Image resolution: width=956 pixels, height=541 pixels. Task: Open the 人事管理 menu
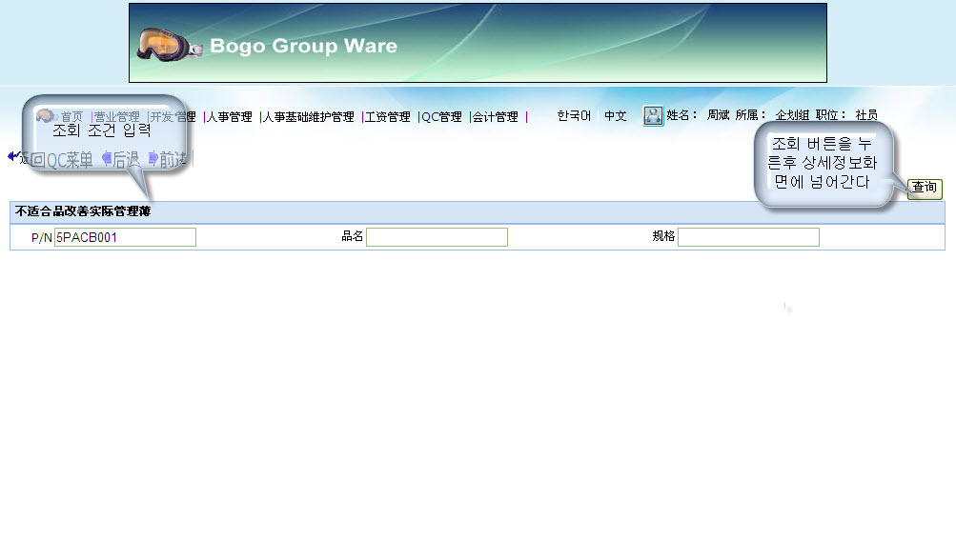click(x=230, y=117)
